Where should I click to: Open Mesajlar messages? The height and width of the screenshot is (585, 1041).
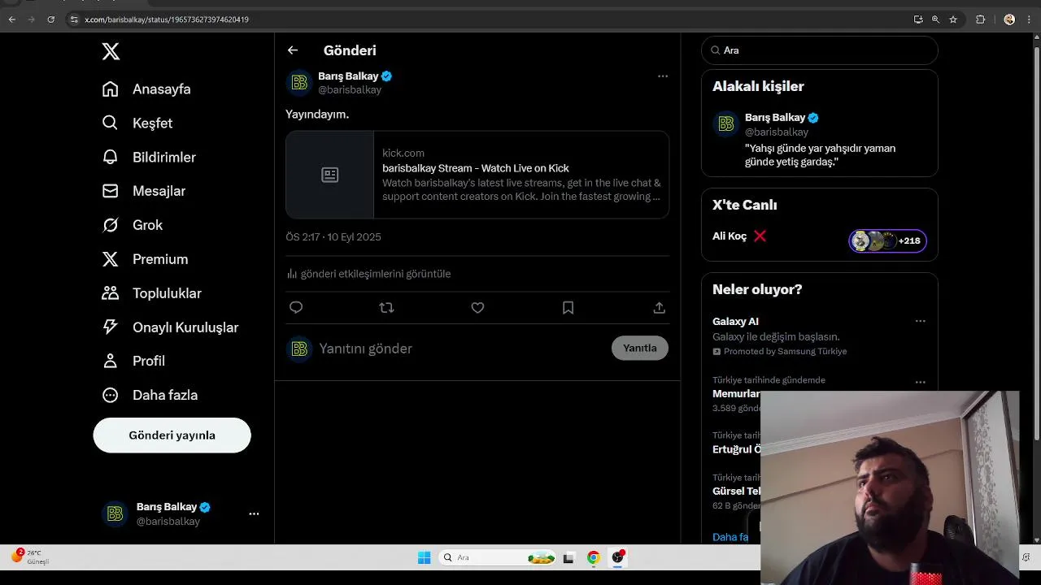pyautogui.click(x=144, y=191)
